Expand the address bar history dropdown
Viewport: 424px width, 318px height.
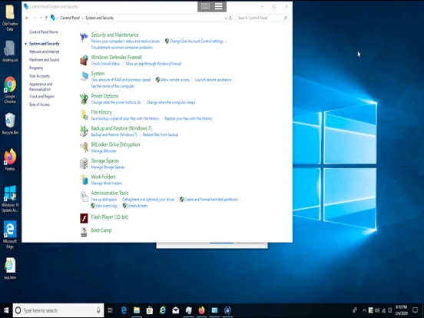click(226, 18)
